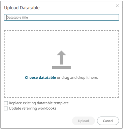This screenshot has height=129, width=123.
Task: Open file chooser via Choose datatable link
Action: 40,78
